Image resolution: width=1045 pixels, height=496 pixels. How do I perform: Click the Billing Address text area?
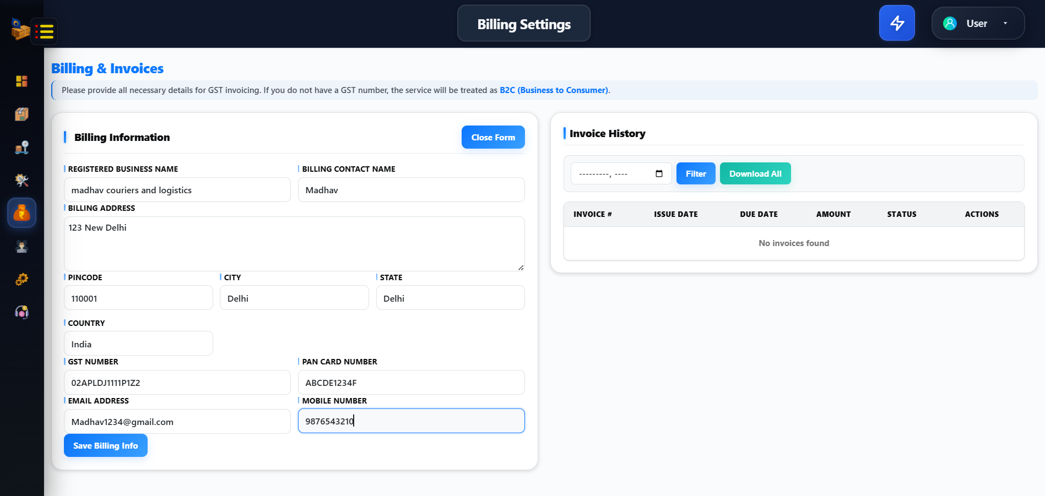[294, 243]
